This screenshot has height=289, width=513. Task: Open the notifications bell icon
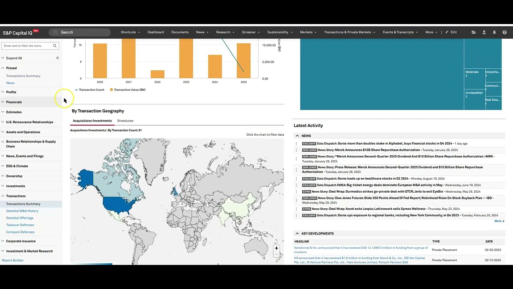coord(494,32)
